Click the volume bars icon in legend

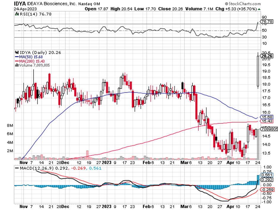pos(17,65)
